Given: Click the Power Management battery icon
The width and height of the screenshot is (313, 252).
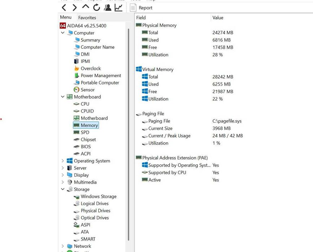Looking at the screenshot, I should 77,75.
